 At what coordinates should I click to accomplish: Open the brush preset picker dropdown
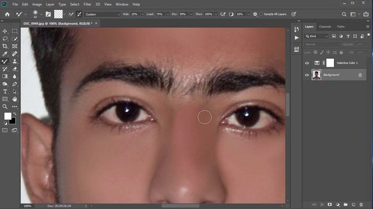point(41,15)
